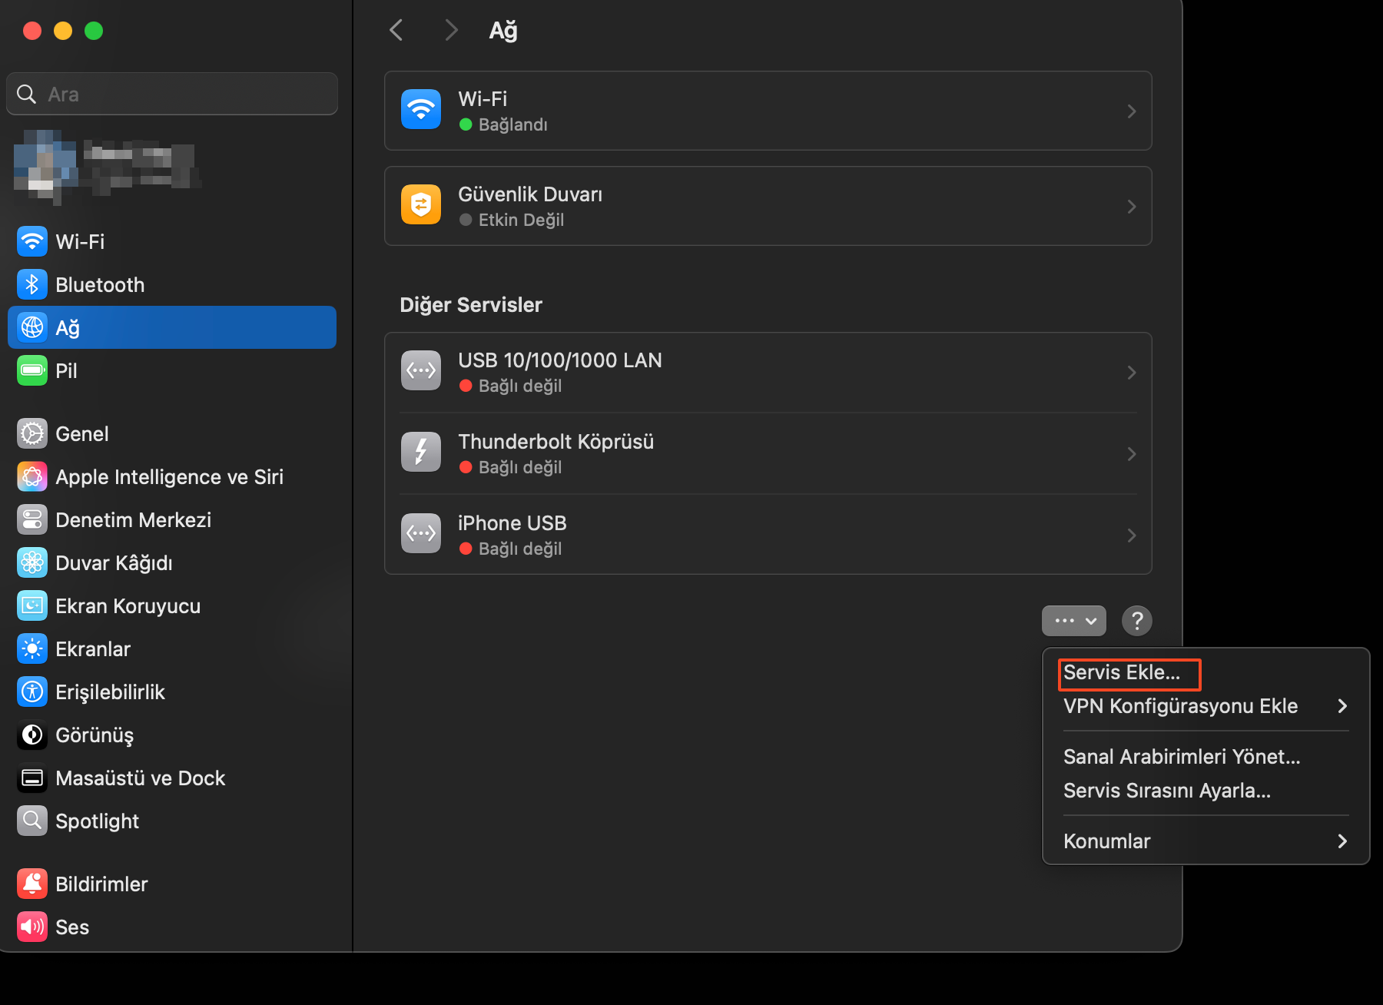
Task: Open Bildirimler settings
Action: point(172,884)
